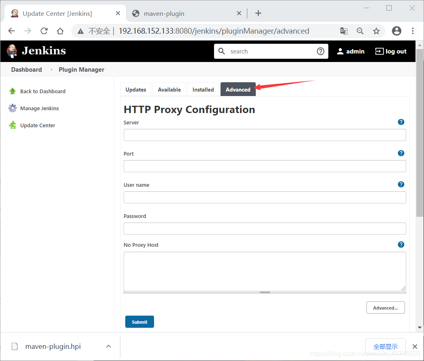Click the browser home icon
The width and height of the screenshot is (424, 361).
coord(60,31)
